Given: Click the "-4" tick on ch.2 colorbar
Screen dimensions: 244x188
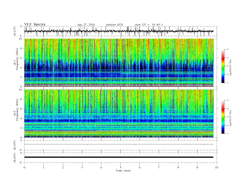Looking at the screenshot, I should pyautogui.click(x=227, y=108).
